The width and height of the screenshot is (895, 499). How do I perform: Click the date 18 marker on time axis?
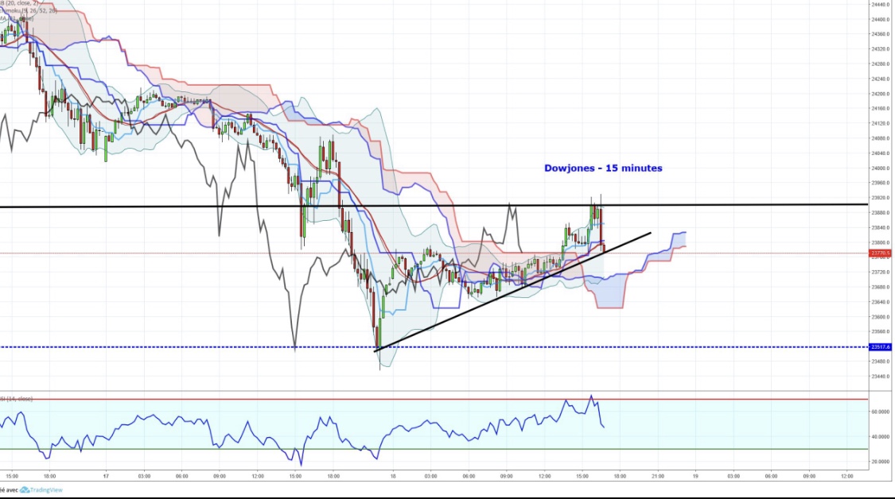tap(393, 476)
